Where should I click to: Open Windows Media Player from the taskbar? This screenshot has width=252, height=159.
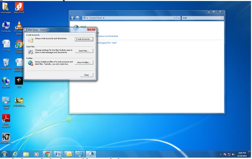pyautogui.click(x=37, y=154)
